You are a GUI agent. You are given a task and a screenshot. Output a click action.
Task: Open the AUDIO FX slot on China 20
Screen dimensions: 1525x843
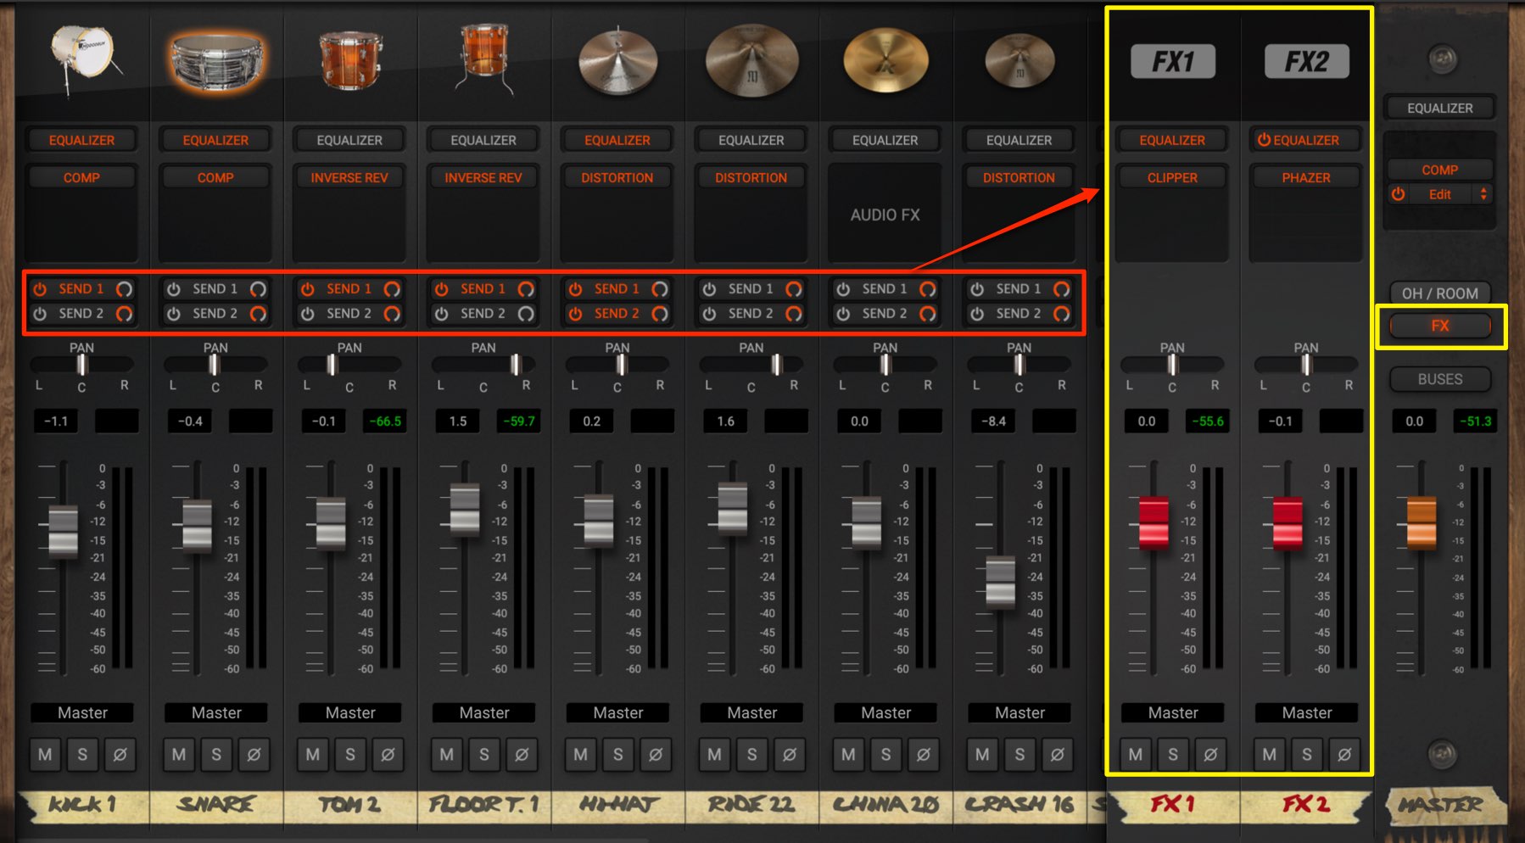pos(885,215)
